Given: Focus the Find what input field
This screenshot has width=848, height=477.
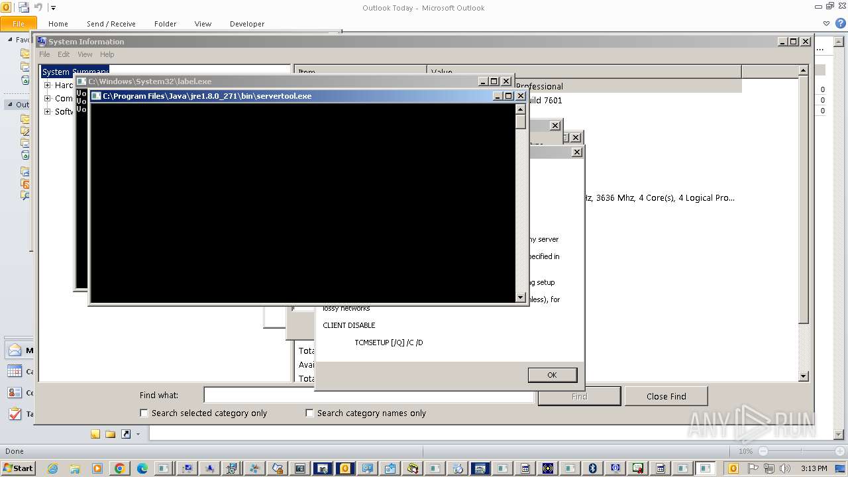Looking at the screenshot, I should 369,396.
